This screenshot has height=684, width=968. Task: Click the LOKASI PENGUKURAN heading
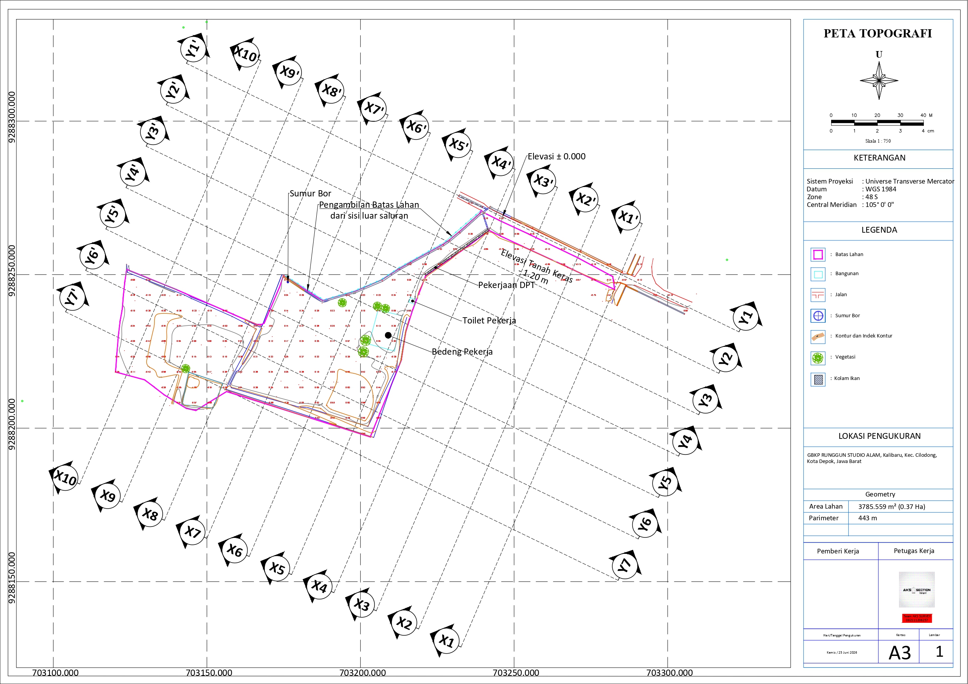point(879,436)
